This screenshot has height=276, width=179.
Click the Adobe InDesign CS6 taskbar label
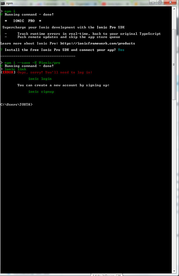pos(107,275)
